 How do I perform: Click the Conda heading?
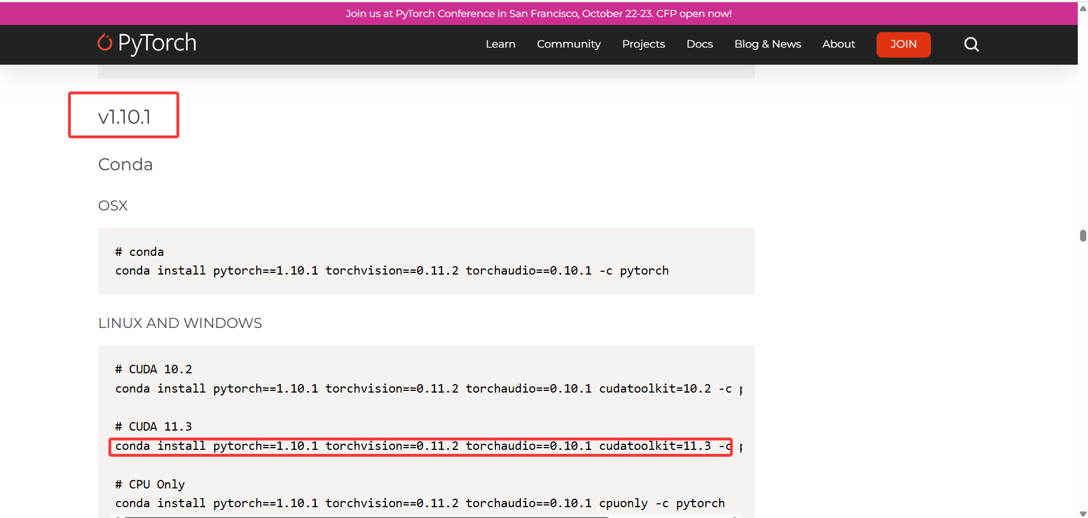click(125, 165)
